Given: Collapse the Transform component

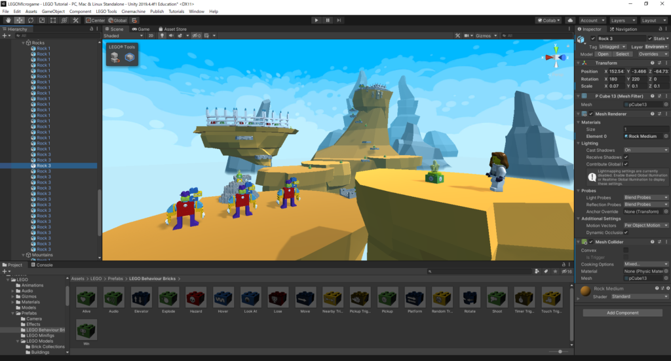Looking at the screenshot, I should [578, 63].
